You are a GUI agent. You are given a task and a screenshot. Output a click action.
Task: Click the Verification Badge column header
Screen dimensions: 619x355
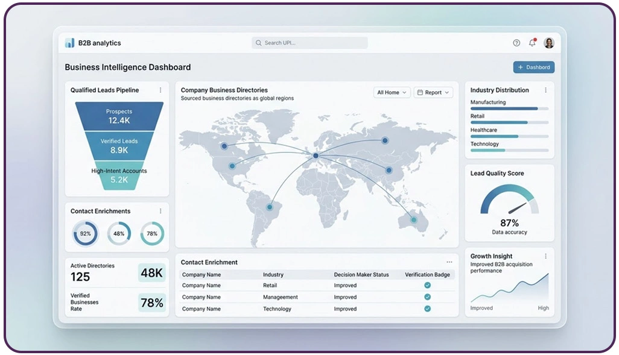click(427, 274)
